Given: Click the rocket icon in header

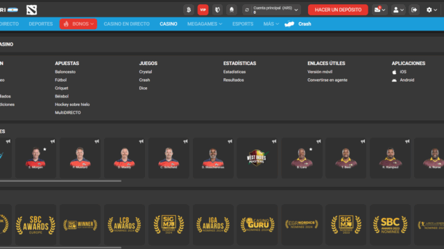Looking at the screenshot, I should 232,10.
